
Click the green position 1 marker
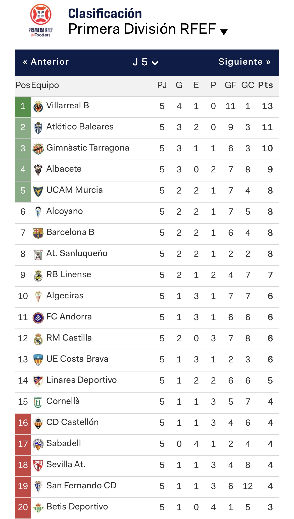[23, 107]
